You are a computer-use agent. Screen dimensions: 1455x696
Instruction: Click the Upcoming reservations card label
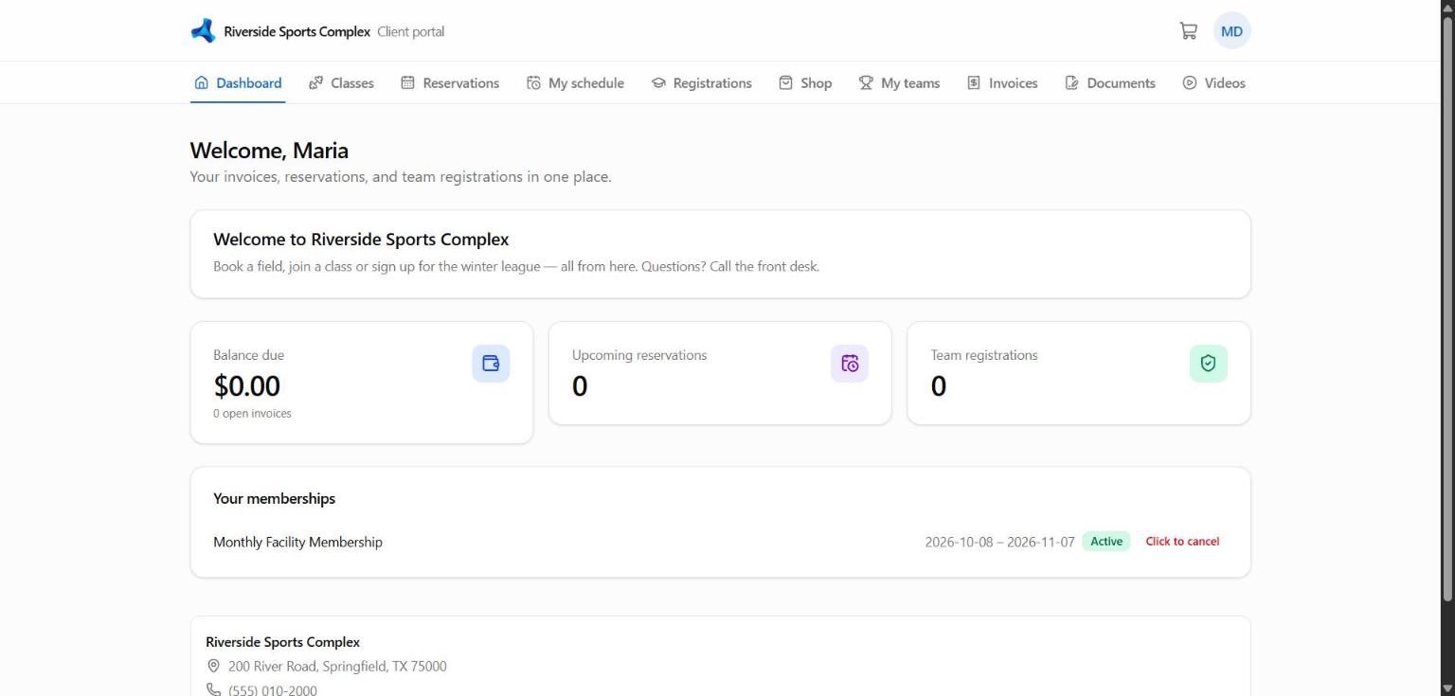point(639,355)
